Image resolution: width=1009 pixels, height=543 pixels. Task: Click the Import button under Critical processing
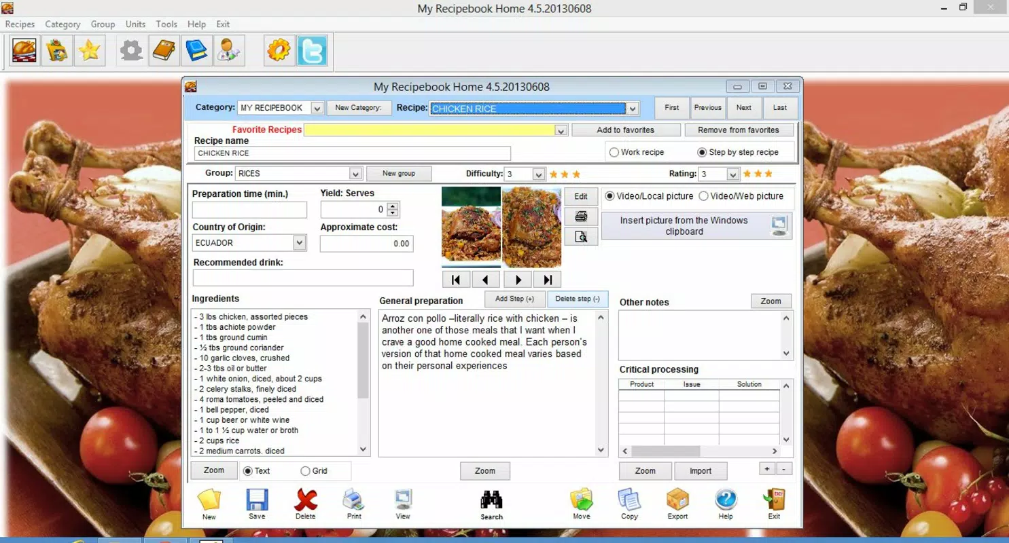tap(701, 471)
